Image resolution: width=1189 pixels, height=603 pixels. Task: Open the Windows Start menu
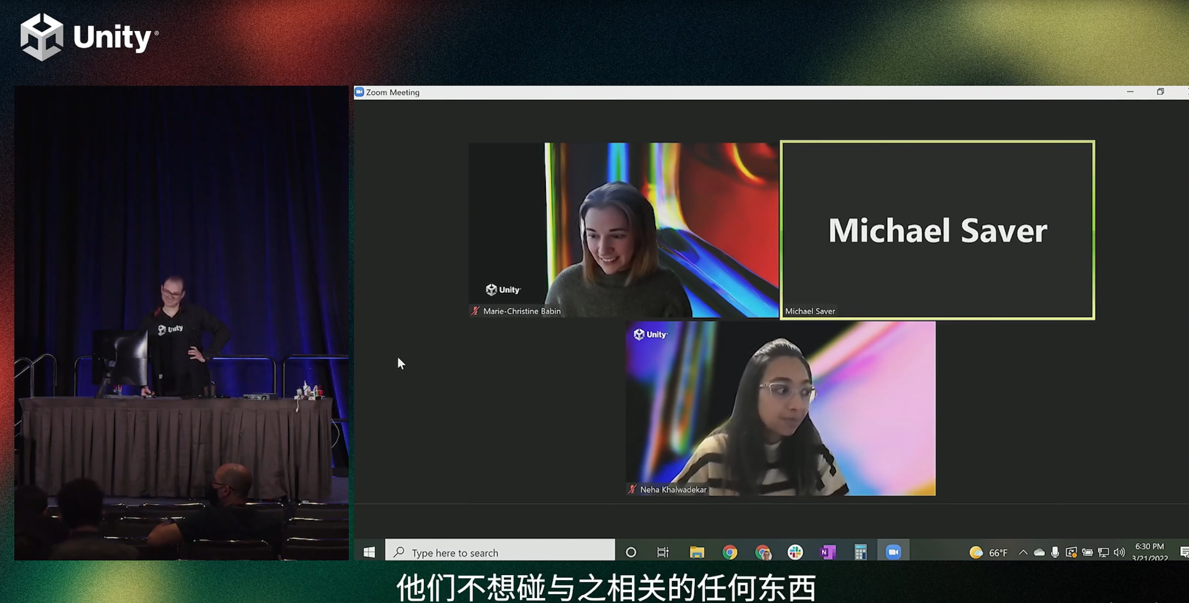click(x=369, y=552)
